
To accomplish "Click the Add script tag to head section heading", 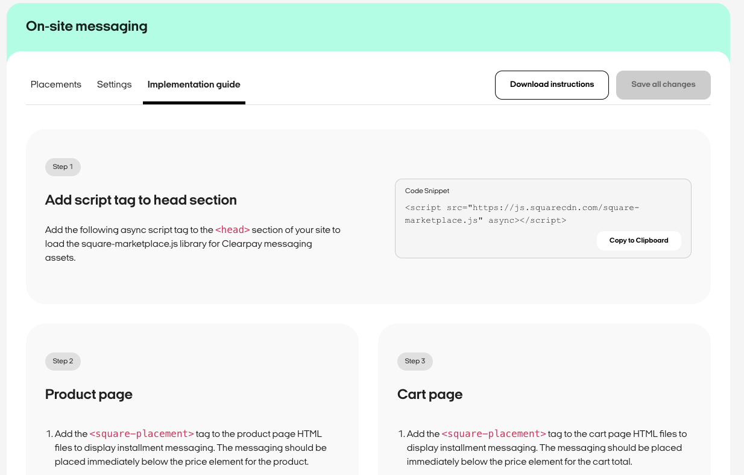I will point(140,200).
